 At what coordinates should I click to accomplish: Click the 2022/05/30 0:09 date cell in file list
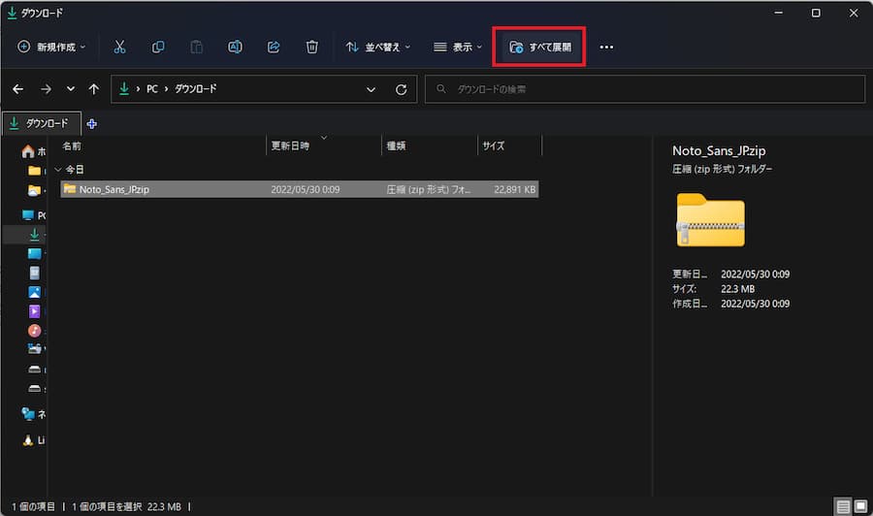(306, 190)
